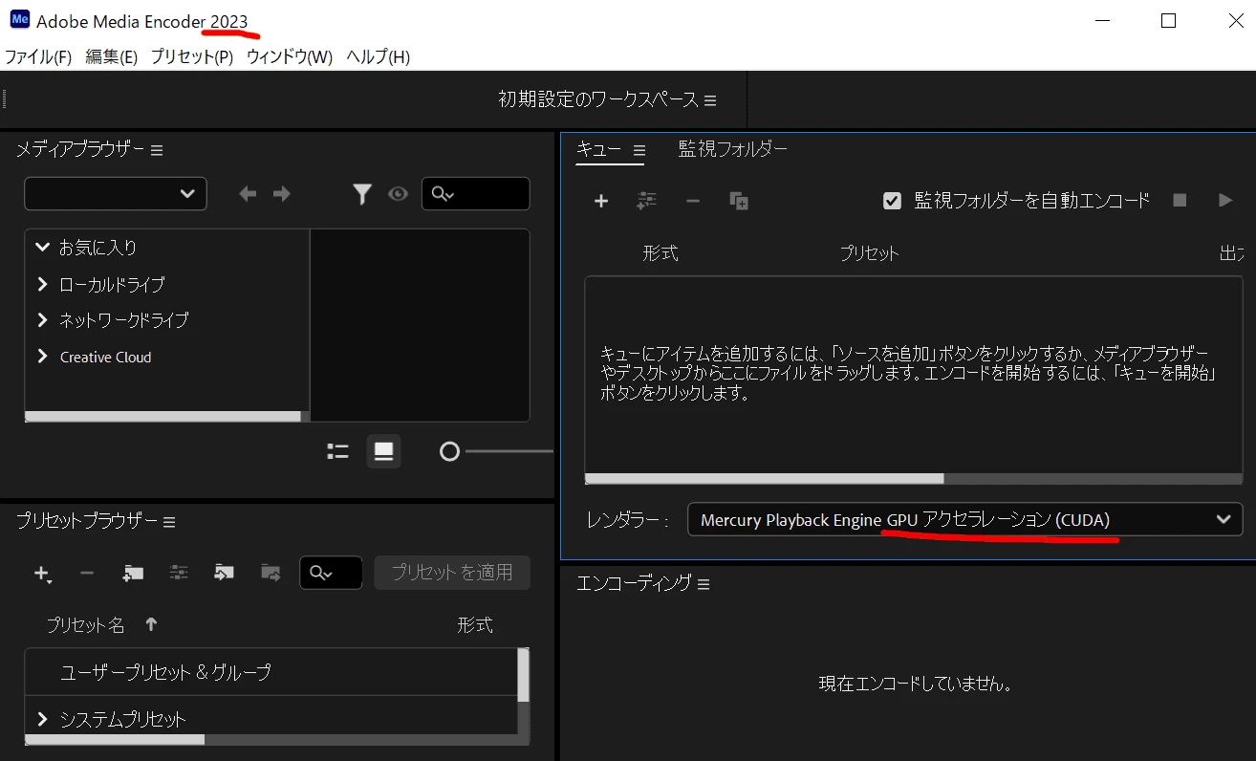Click the media browser tree horizontal scrollbar
The image size is (1256, 761).
(x=162, y=417)
